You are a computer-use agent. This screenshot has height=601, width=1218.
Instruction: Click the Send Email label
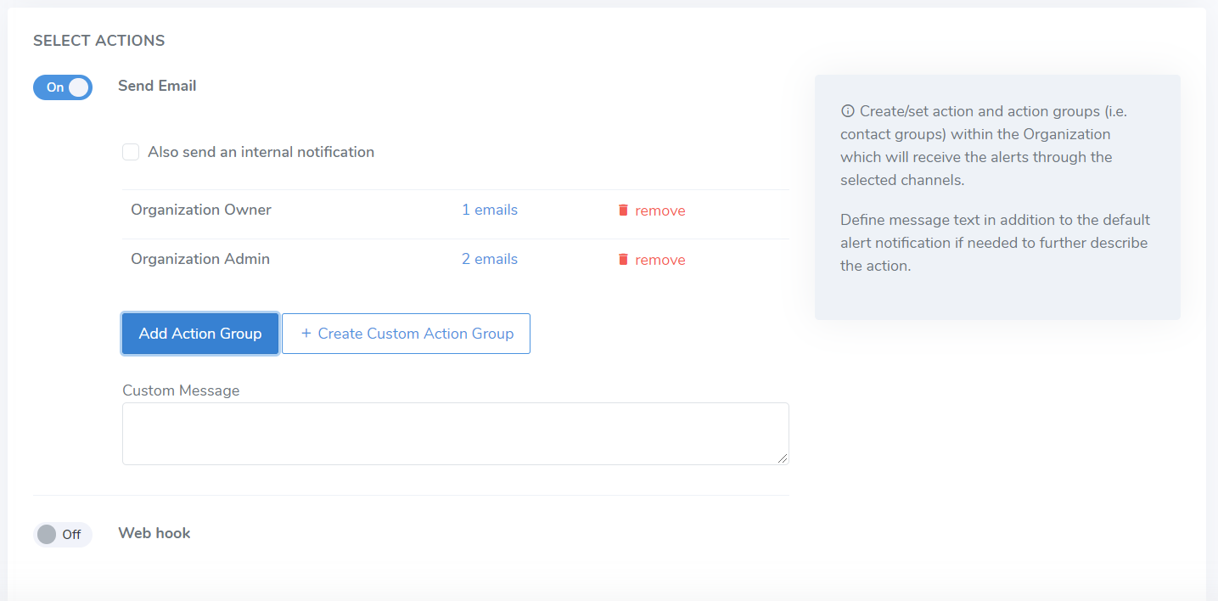(x=157, y=86)
